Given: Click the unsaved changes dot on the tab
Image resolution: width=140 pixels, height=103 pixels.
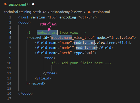Looking at the screenshot, I should pos(33,4).
